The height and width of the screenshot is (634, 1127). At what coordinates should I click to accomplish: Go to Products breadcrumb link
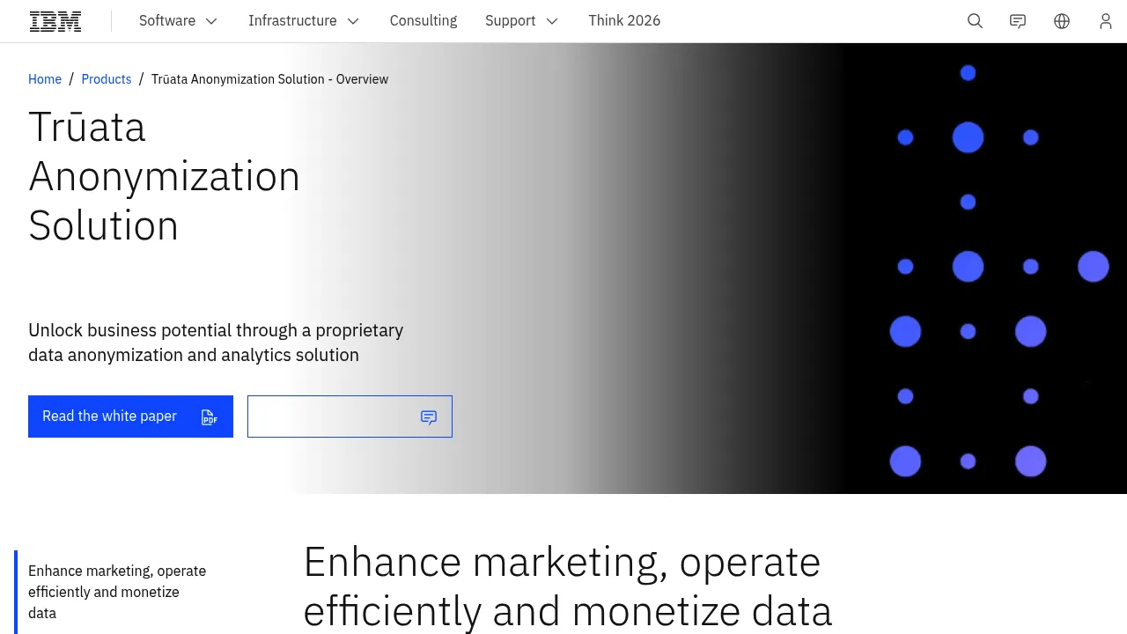107,79
